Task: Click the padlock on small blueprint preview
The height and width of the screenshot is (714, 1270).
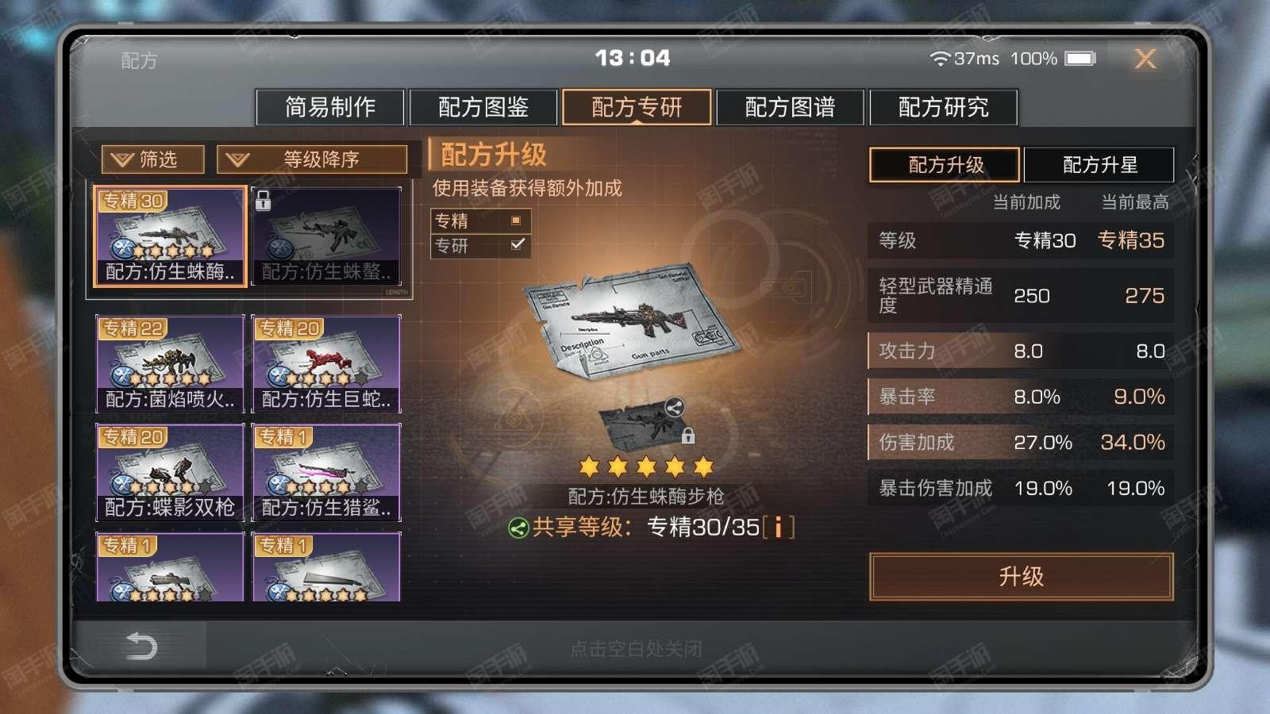Action: coord(688,436)
